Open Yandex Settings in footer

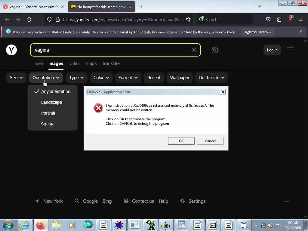point(193,201)
